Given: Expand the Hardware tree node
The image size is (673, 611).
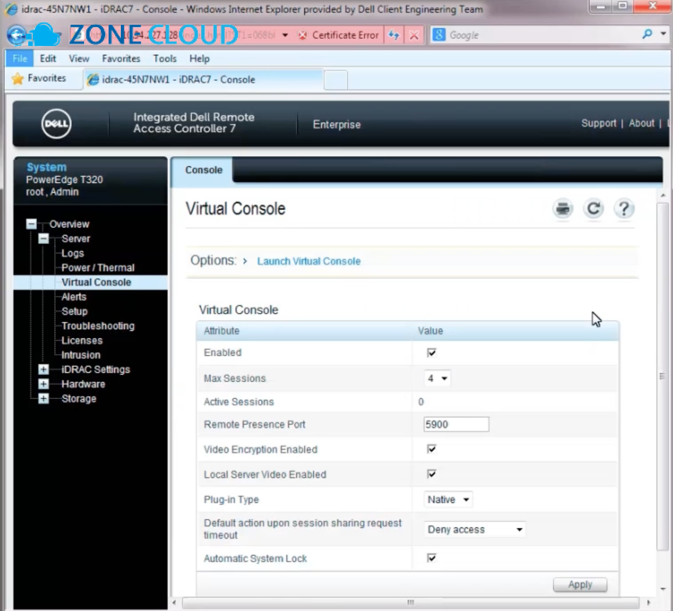Looking at the screenshot, I should click(x=44, y=384).
